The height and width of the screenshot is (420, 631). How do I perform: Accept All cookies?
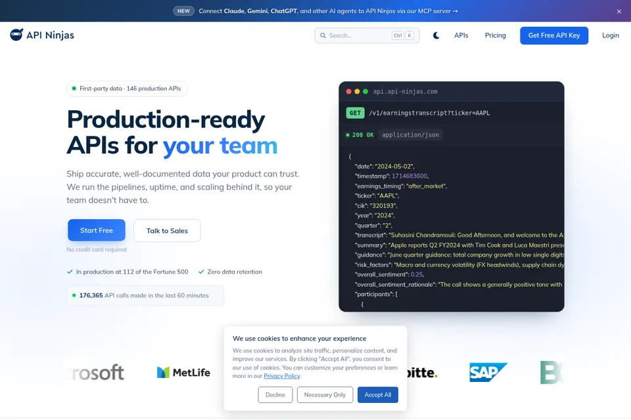[x=378, y=394]
